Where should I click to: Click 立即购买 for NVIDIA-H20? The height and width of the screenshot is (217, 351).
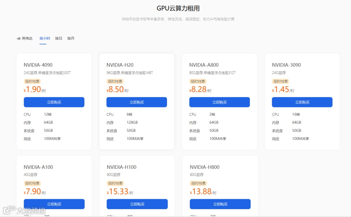[x=136, y=102]
